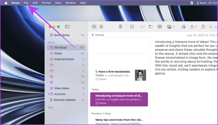Screen dimensions: 218x125
Task: Click in the note body text
Action: click(x=186, y=58)
